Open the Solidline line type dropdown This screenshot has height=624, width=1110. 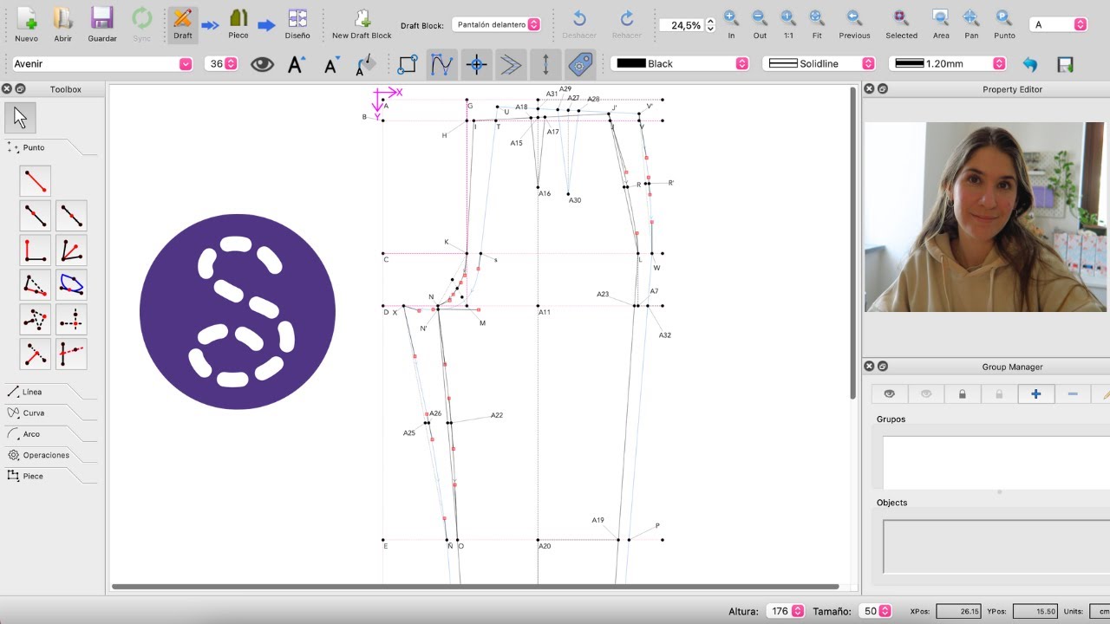pyautogui.click(x=819, y=64)
